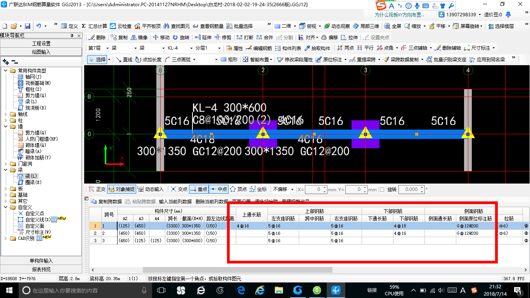Click 删除当前列数据 button

pos(212,201)
